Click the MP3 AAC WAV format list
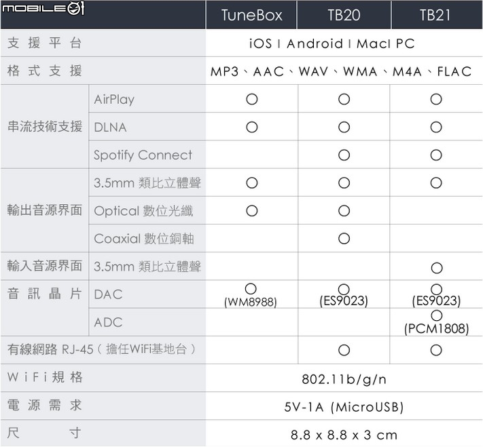Screen dimensions: 483x447 (341, 71)
